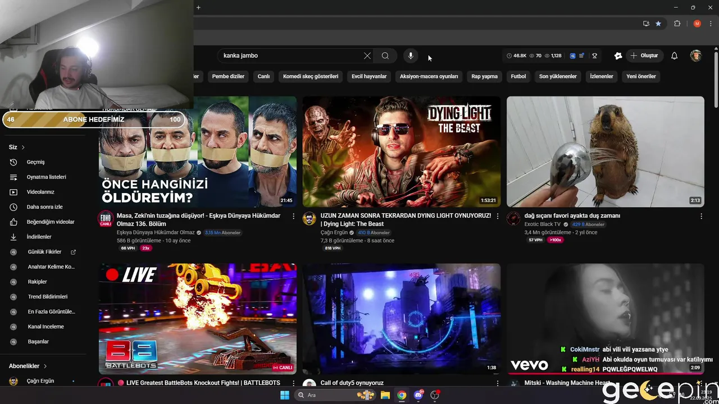Start voice search with the microphone icon

click(411, 56)
